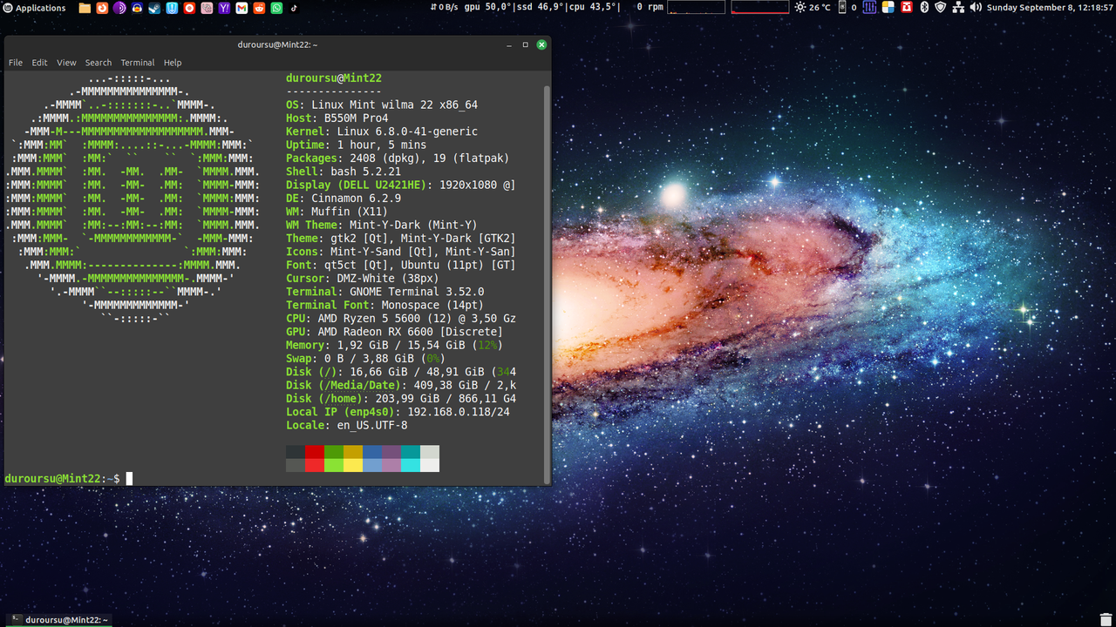The height and width of the screenshot is (627, 1116).
Task: Click the 'Swap: 0 B / 3,88 GiB' line
Action: 366,359
